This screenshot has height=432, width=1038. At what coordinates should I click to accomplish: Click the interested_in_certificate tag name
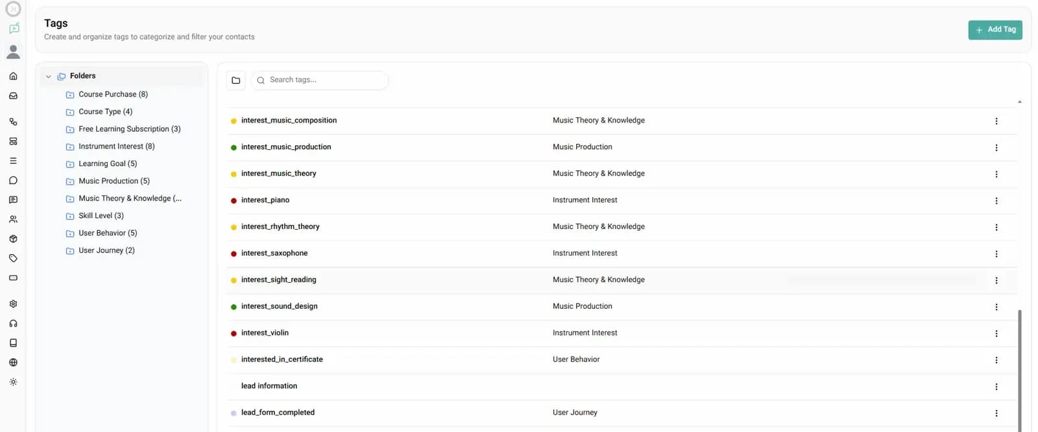point(282,360)
